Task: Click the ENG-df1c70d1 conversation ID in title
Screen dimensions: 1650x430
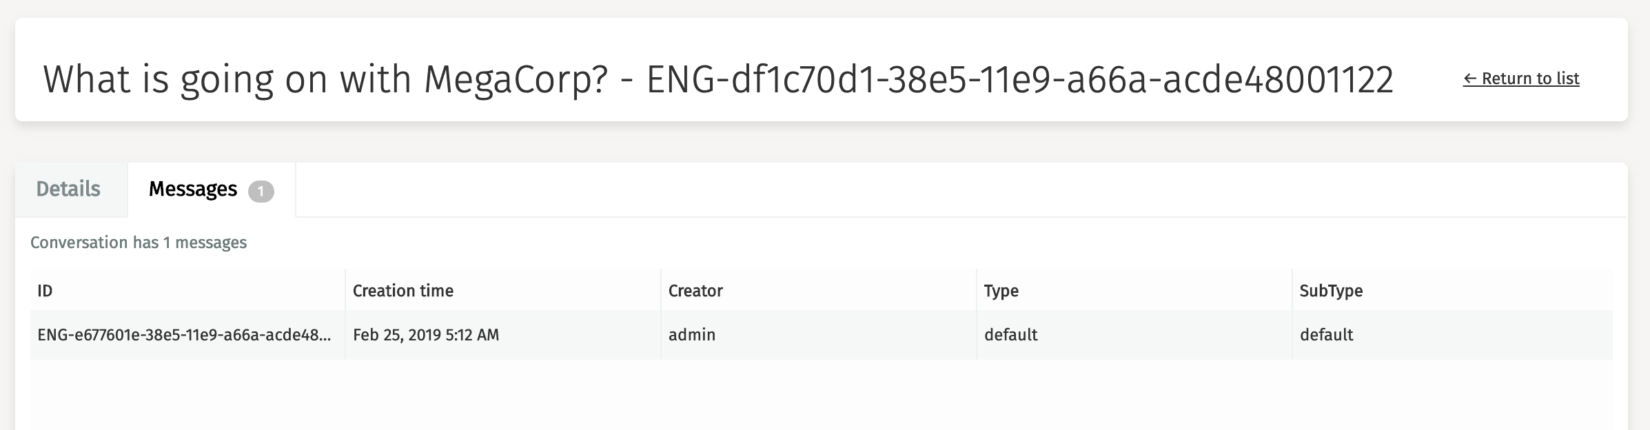Action: click(x=1020, y=79)
